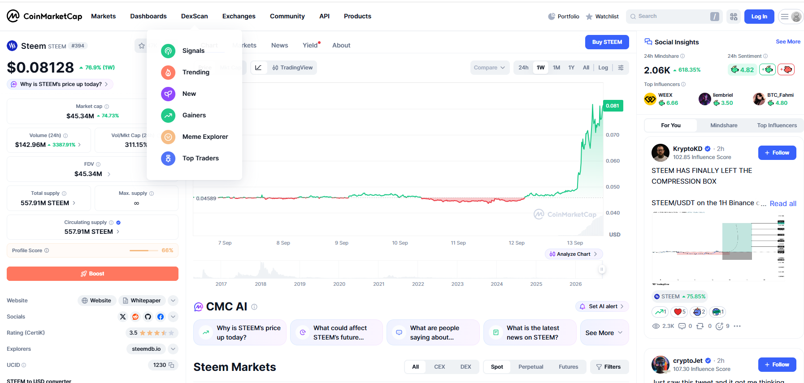Open more options on KryptoKD post
Image resolution: width=804 pixels, height=383 pixels.
(737, 326)
